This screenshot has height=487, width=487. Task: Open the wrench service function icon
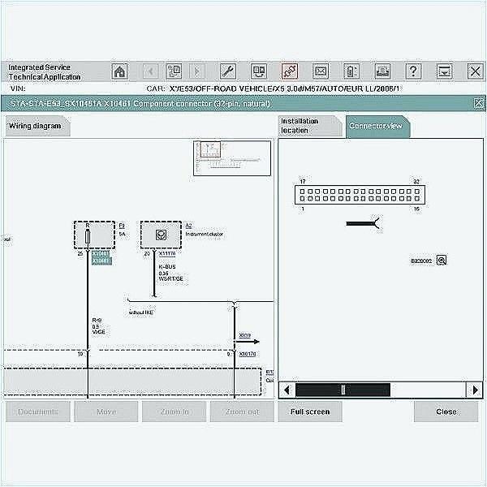click(x=227, y=71)
